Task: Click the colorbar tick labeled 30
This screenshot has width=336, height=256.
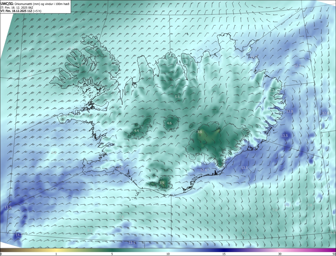Action: pyautogui.click(x=280, y=254)
